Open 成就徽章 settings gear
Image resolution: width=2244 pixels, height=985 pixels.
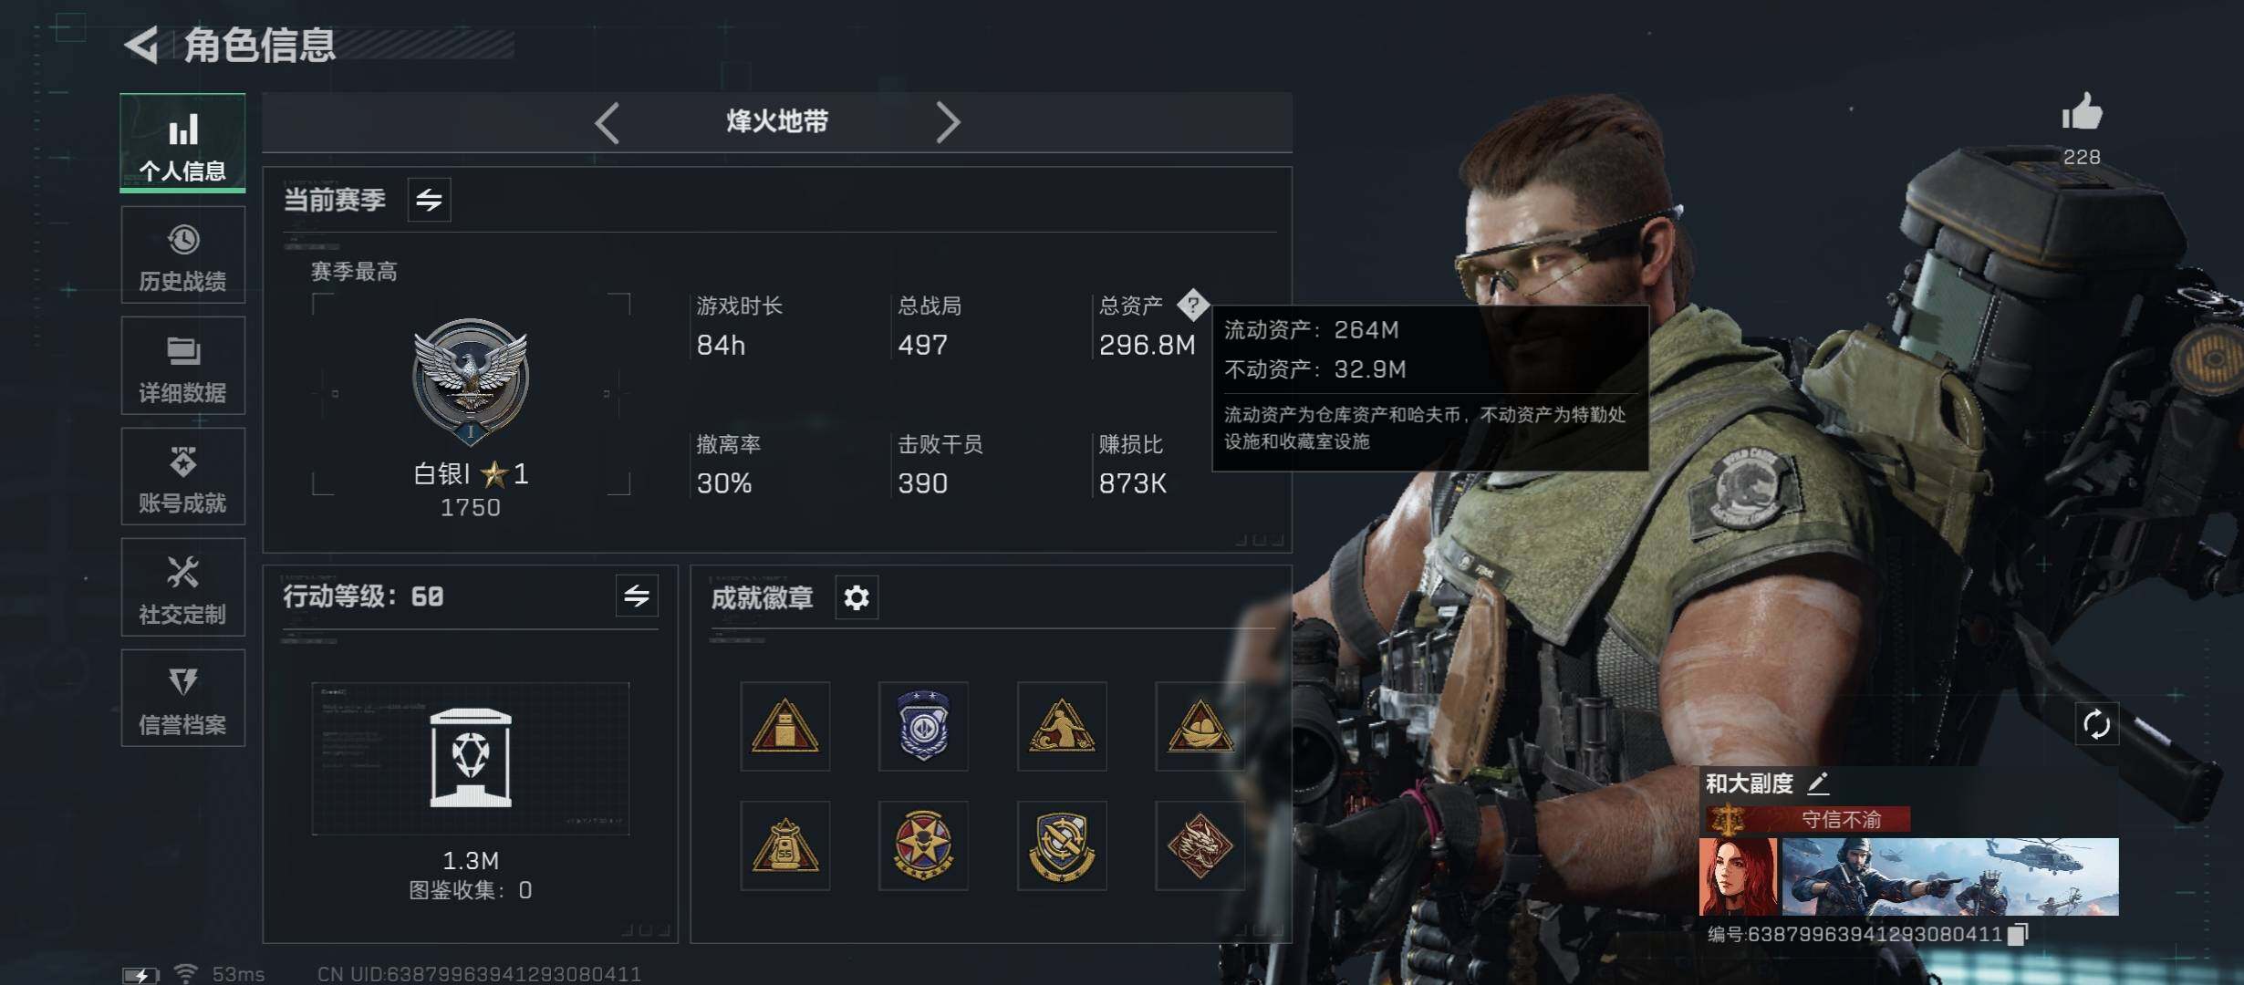(x=857, y=597)
